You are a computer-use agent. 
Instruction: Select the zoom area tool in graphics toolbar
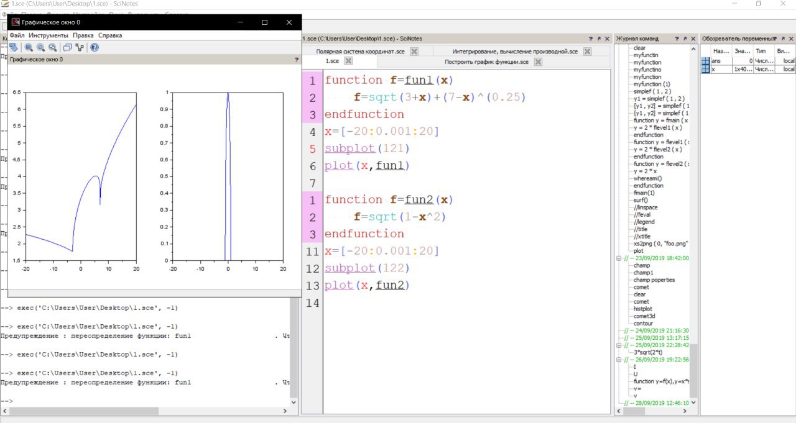[x=29, y=47]
